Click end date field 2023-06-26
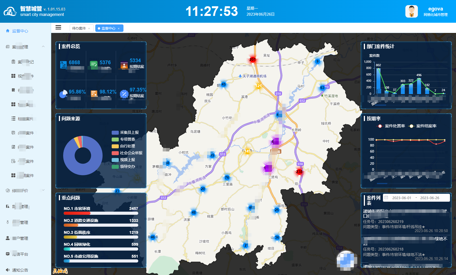 [430, 198]
